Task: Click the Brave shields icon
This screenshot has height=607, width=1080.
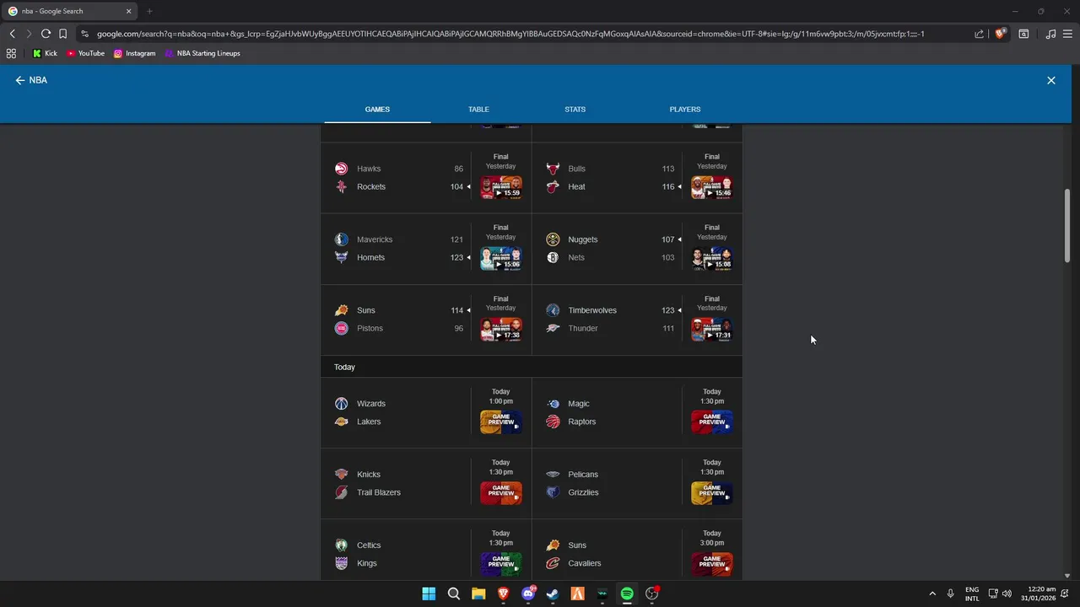Action: (x=1000, y=34)
